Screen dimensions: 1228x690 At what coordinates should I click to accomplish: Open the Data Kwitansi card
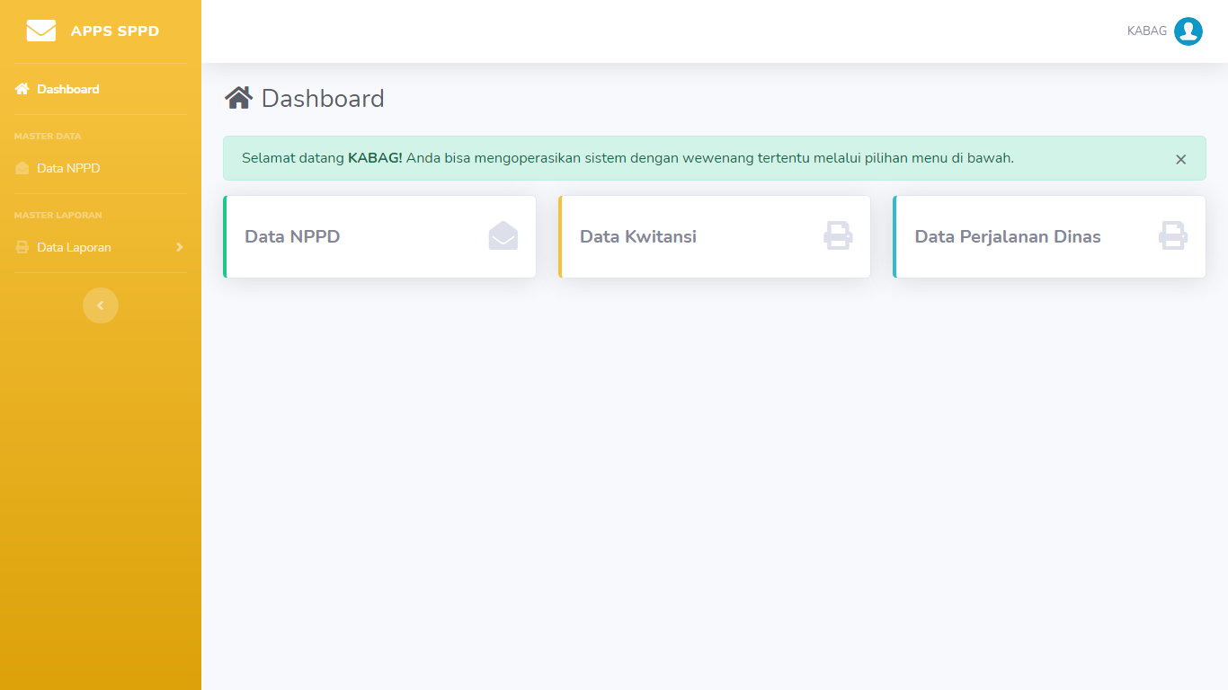[715, 236]
